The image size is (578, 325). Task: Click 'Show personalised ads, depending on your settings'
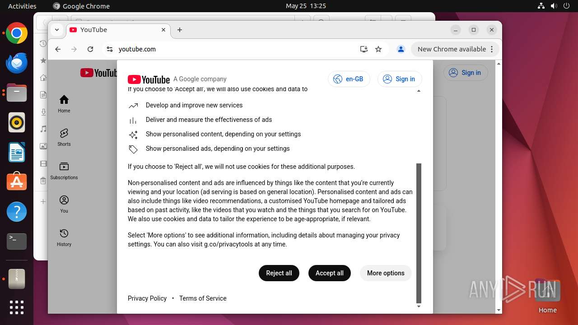click(218, 149)
